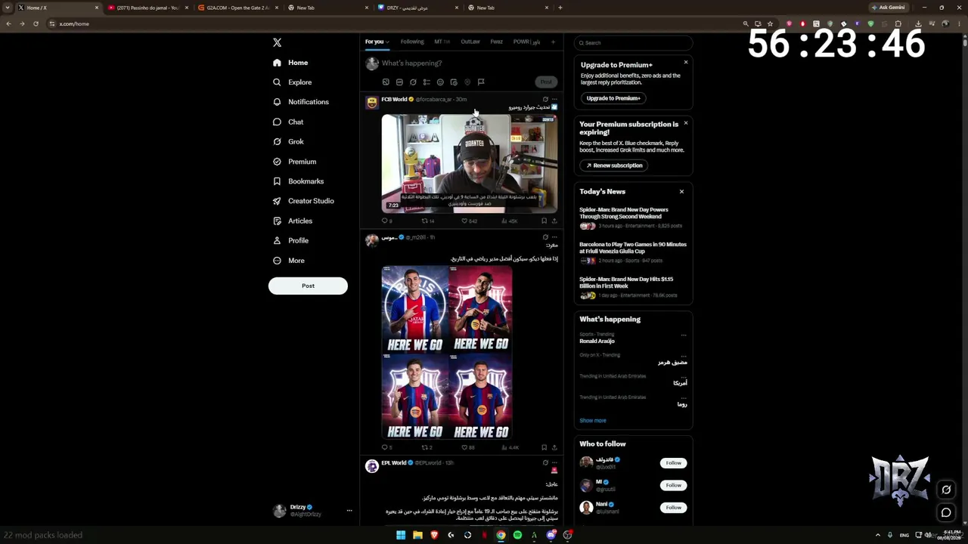Screen dimensions: 968x544
Task: Play the FCB World video thumbnail
Action: (470, 163)
